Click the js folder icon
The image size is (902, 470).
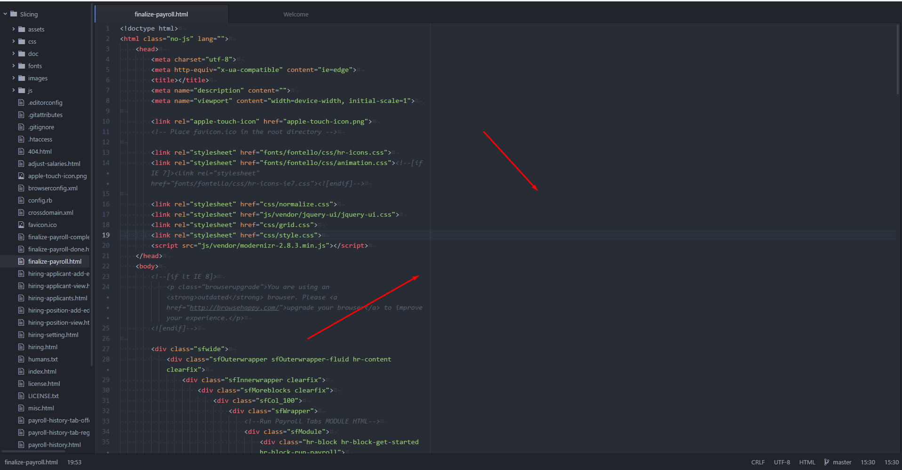point(22,90)
